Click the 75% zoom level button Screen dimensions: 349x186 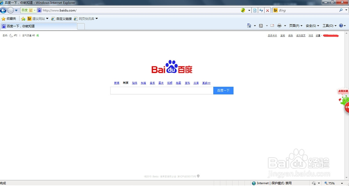330,183
